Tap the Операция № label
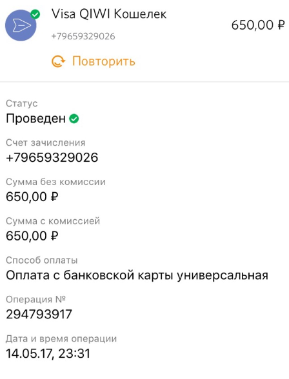This screenshot has height=379, width=289. tap(35, 300)
